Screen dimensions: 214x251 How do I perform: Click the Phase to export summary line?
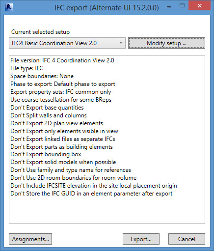tap(63, 84)
